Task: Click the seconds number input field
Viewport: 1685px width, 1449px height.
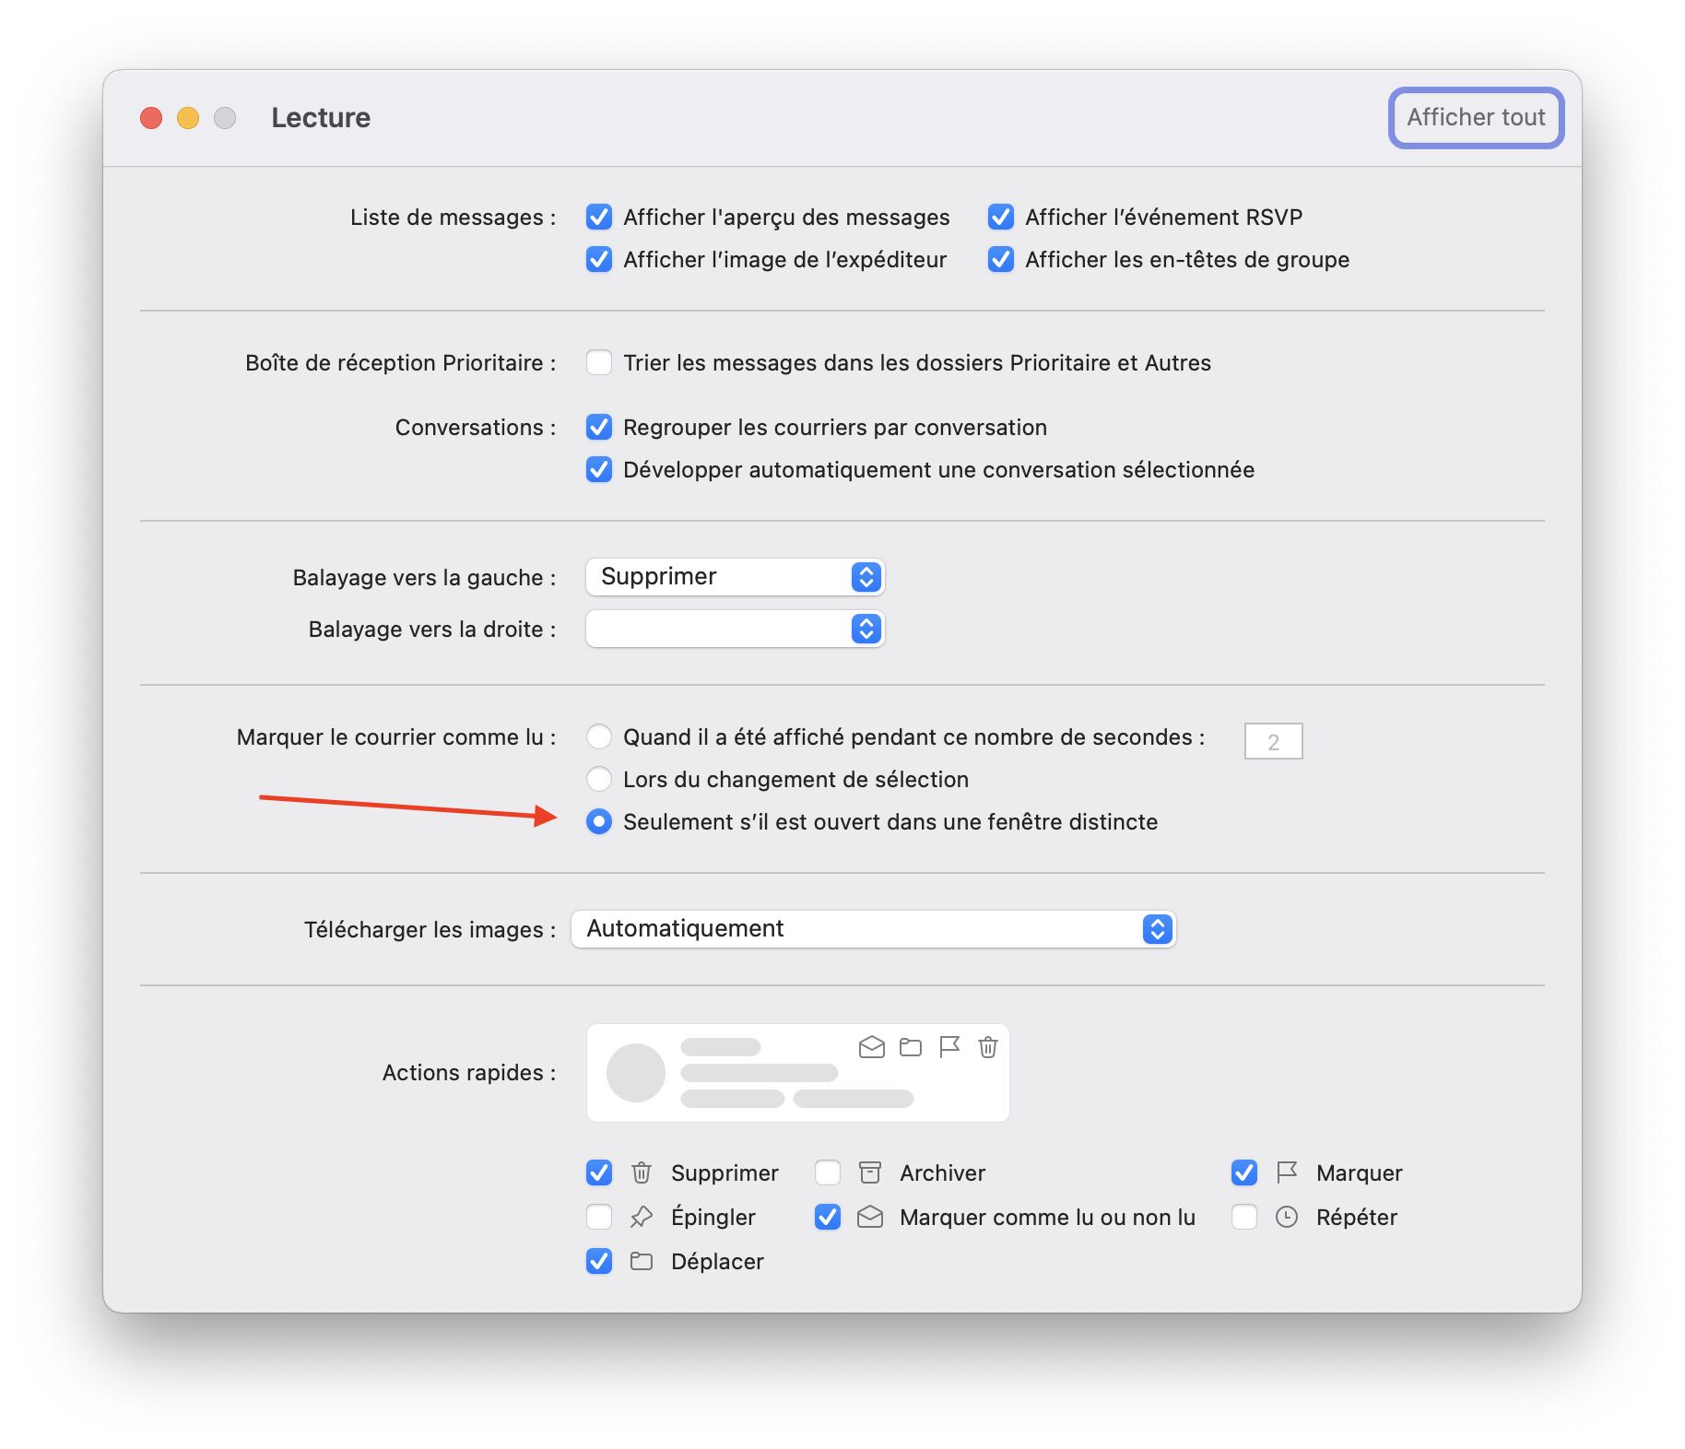Action: pos(1273,741)
